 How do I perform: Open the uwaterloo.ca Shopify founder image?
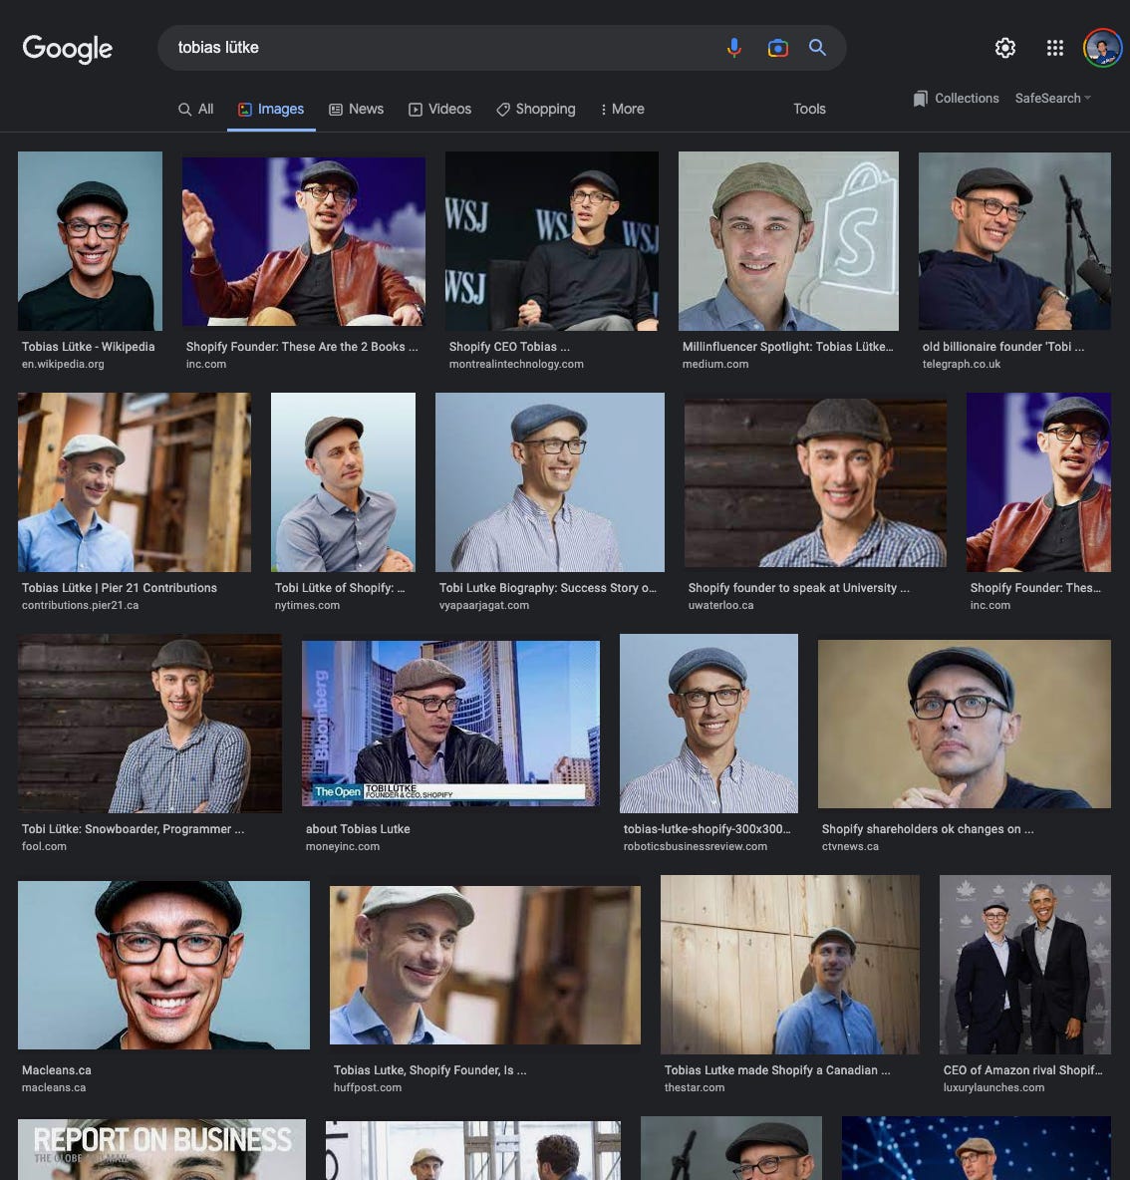[x=815, y=482]
